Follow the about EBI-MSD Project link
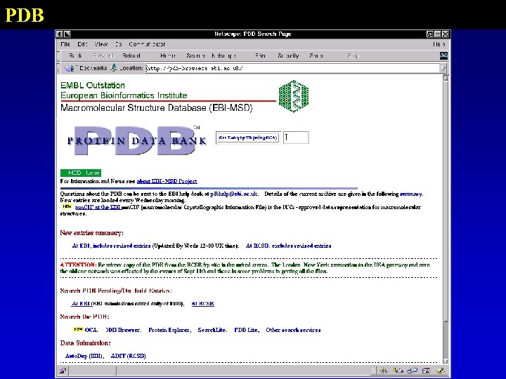Image resolution: width=506 pixels, height=379 pixels. click(167, 181)
